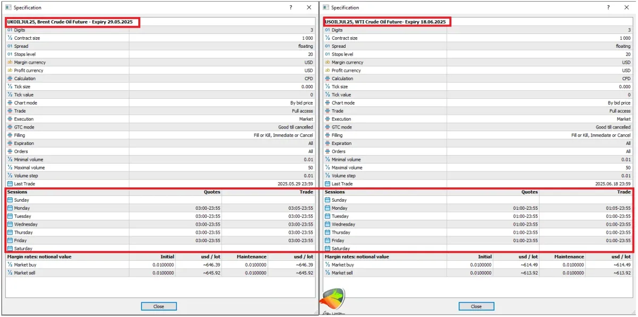Click Initial column header in USOILJUL25 window

[x=485, y=256]
